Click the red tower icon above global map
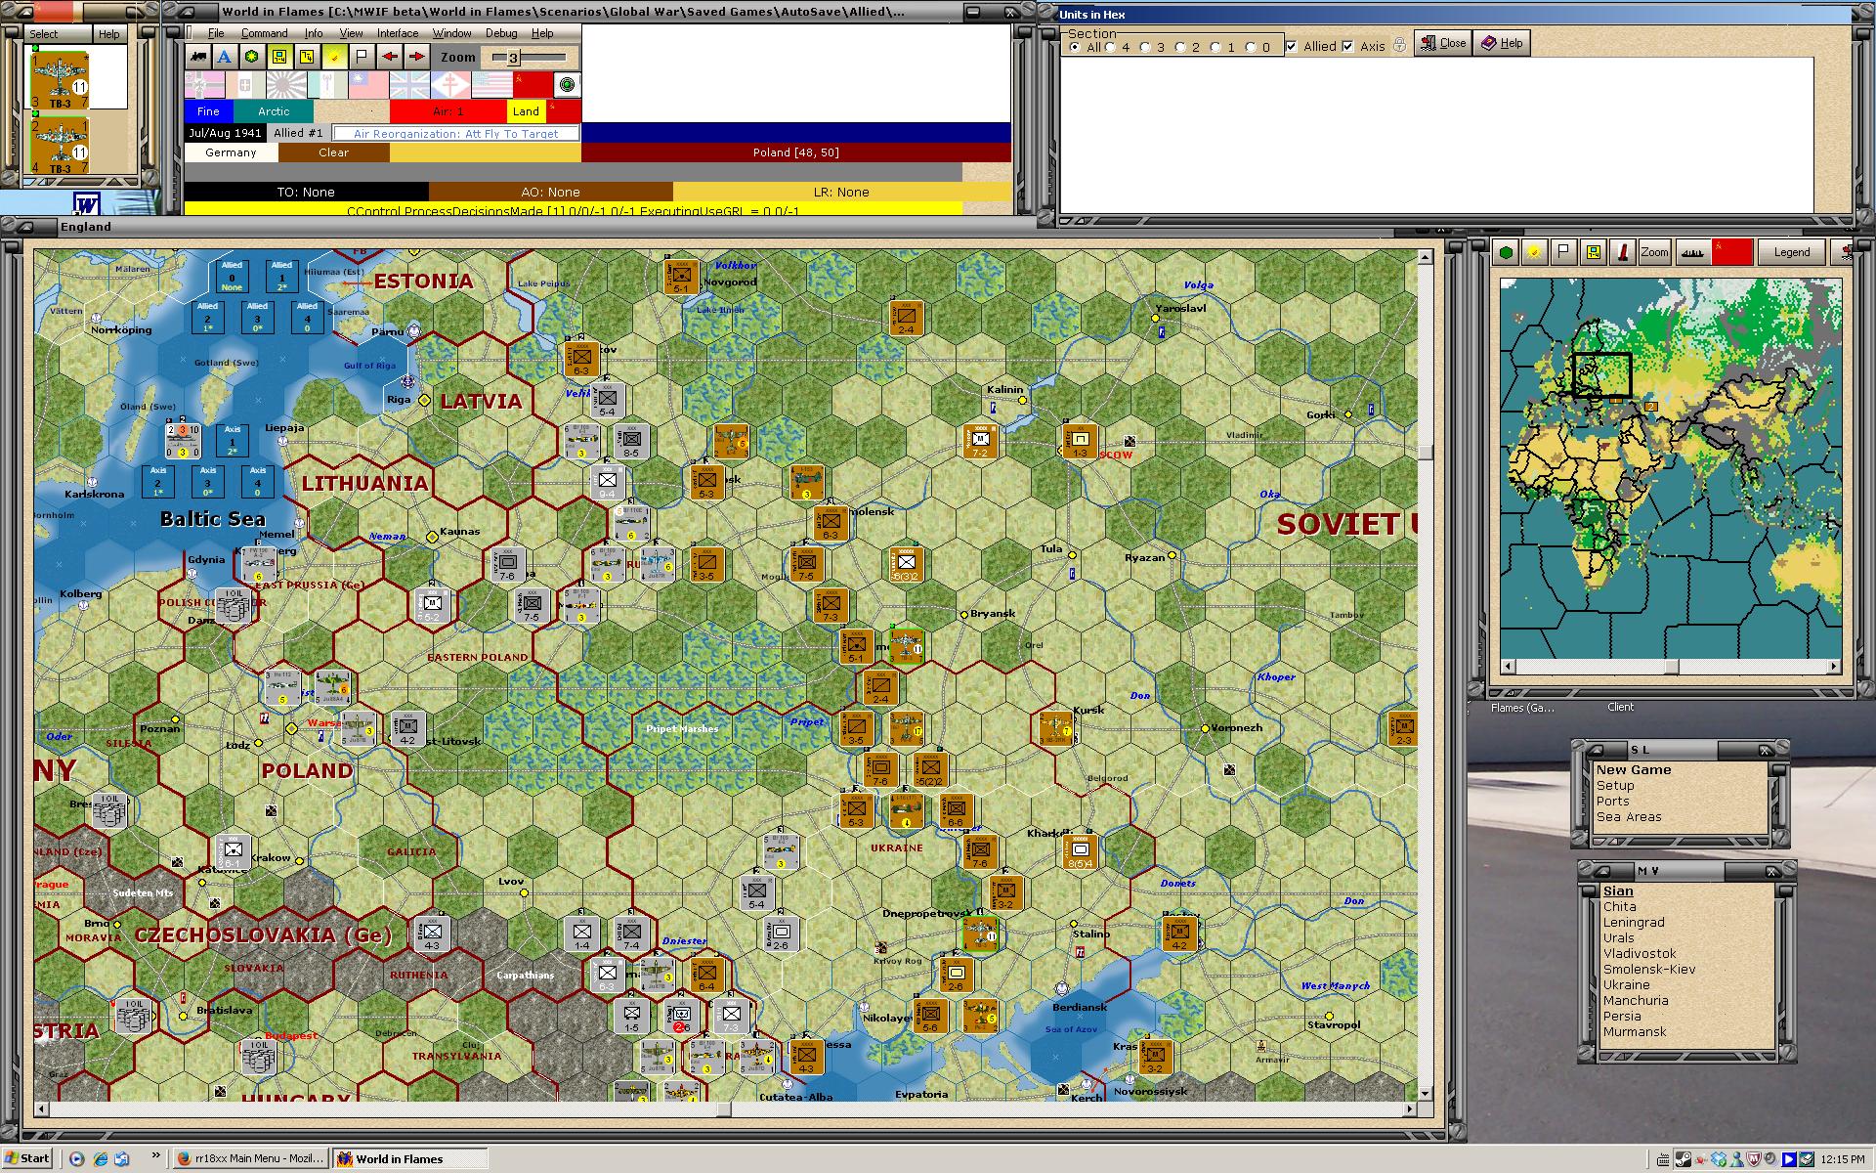The width and height of the screenshot is (1876, 1173). (1623, 252)
